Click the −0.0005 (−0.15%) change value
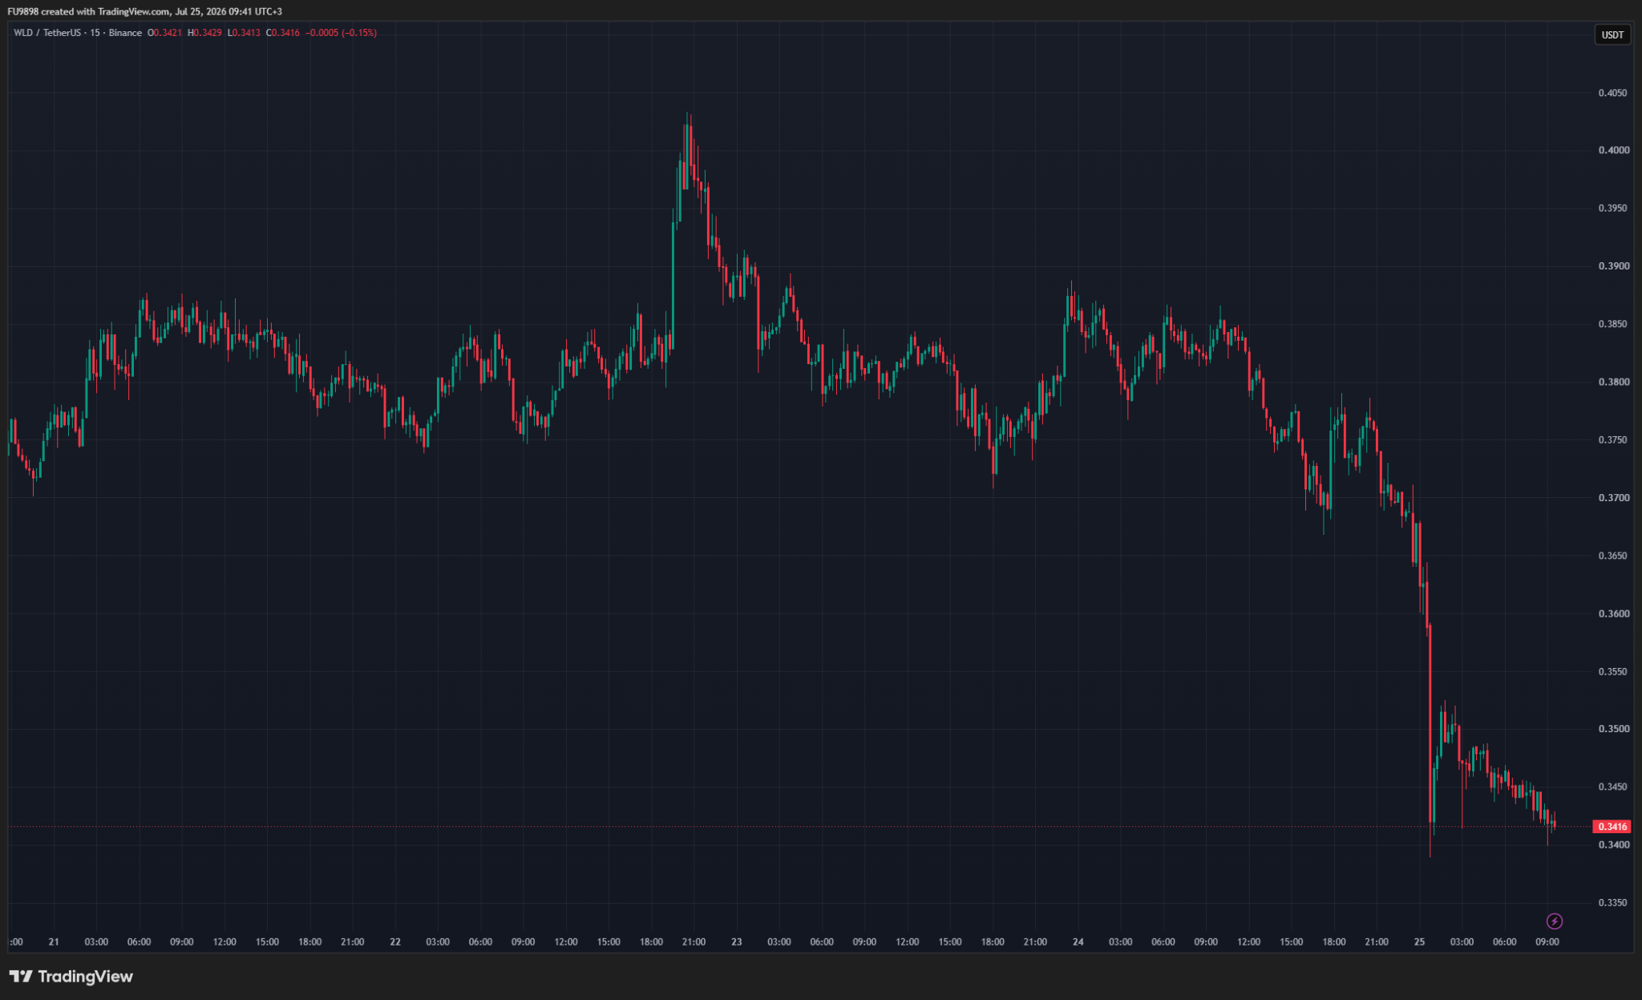Screen dimensions: 1642x1000 pyautogui.click(x=342, y=33)
